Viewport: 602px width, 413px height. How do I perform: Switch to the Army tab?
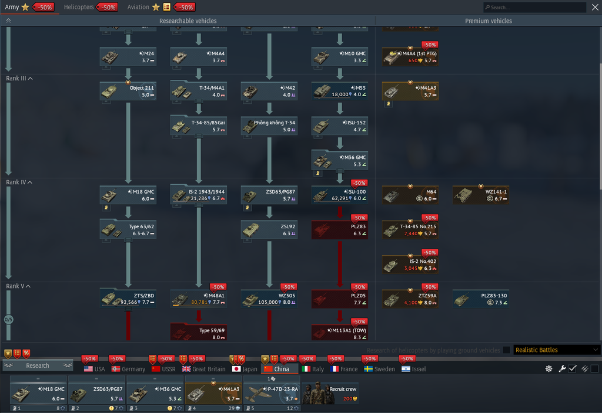click(x=12, y=7)
